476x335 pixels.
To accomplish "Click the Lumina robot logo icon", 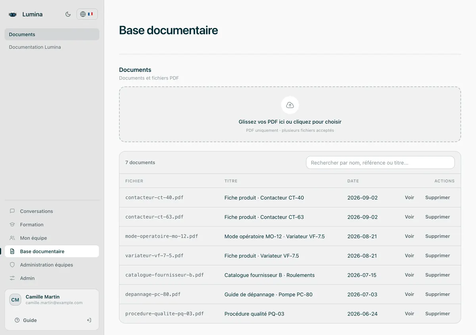I will [x=13, y=14].
